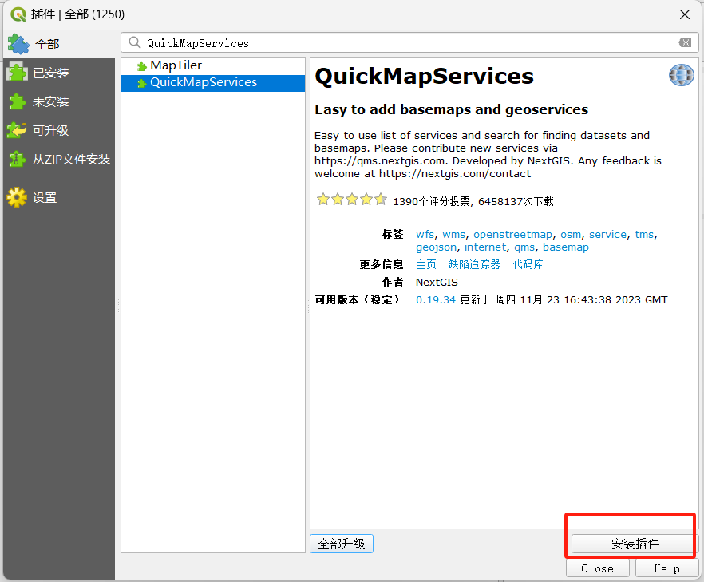Image resolution: width=704 pixels, height=582 pixels.
Task: Select the QuickMapServices plugin in the list
Action: [213, 83]
